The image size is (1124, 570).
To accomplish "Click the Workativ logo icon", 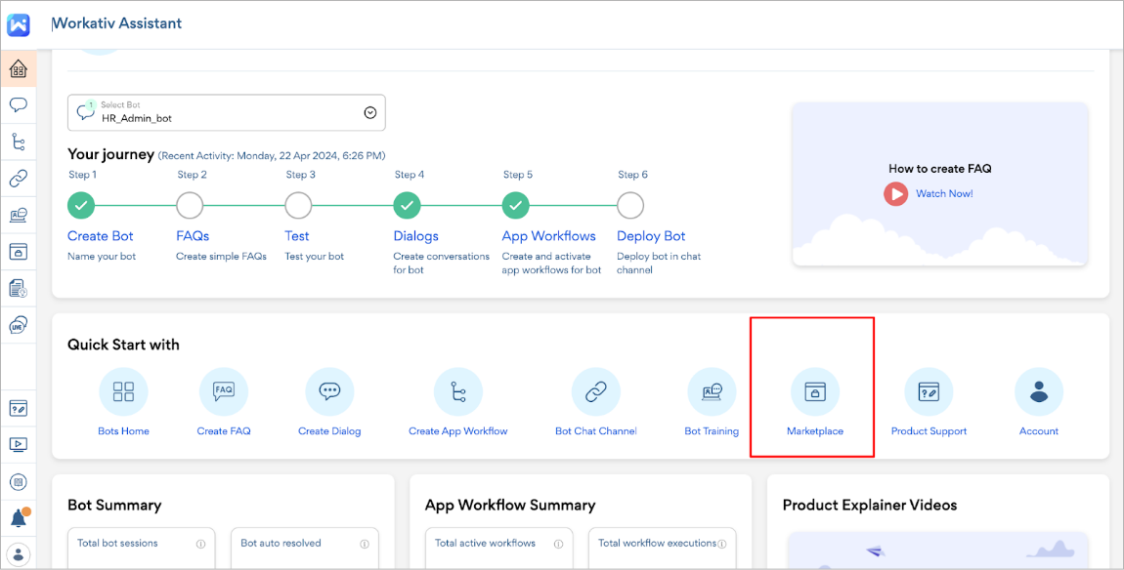I will [x=19, y=25].
